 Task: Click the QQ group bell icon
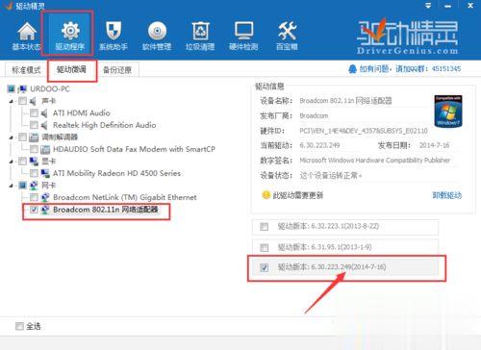tap(352, 69)
